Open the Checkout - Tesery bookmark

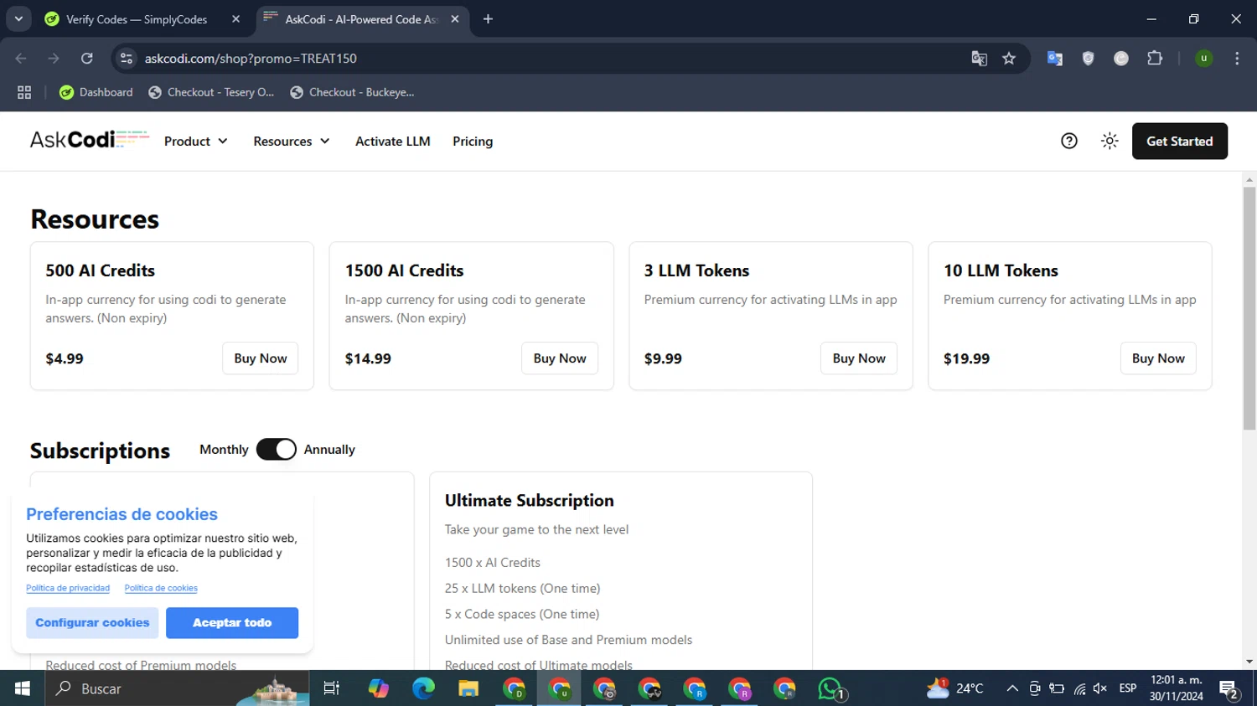click(x=212, y=92)
